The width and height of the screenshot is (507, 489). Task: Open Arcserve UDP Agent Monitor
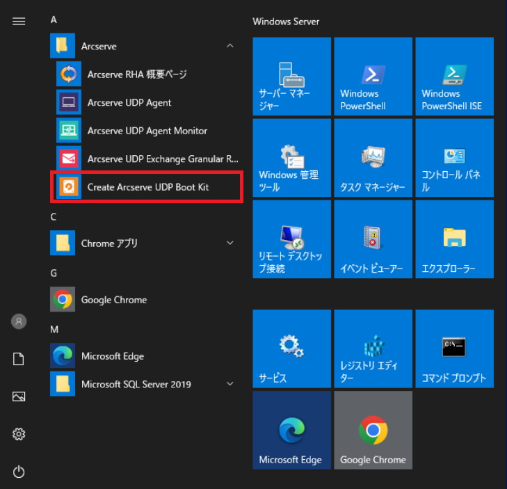pyautogui.click(x=146, y=130)
